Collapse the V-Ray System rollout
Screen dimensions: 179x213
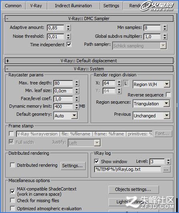point(89,69)
